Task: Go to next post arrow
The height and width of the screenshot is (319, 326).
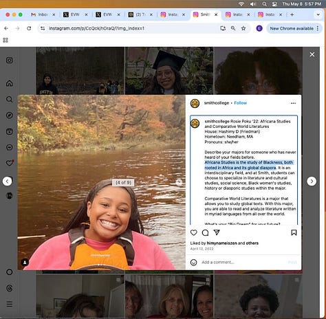Action: (312, 181)
